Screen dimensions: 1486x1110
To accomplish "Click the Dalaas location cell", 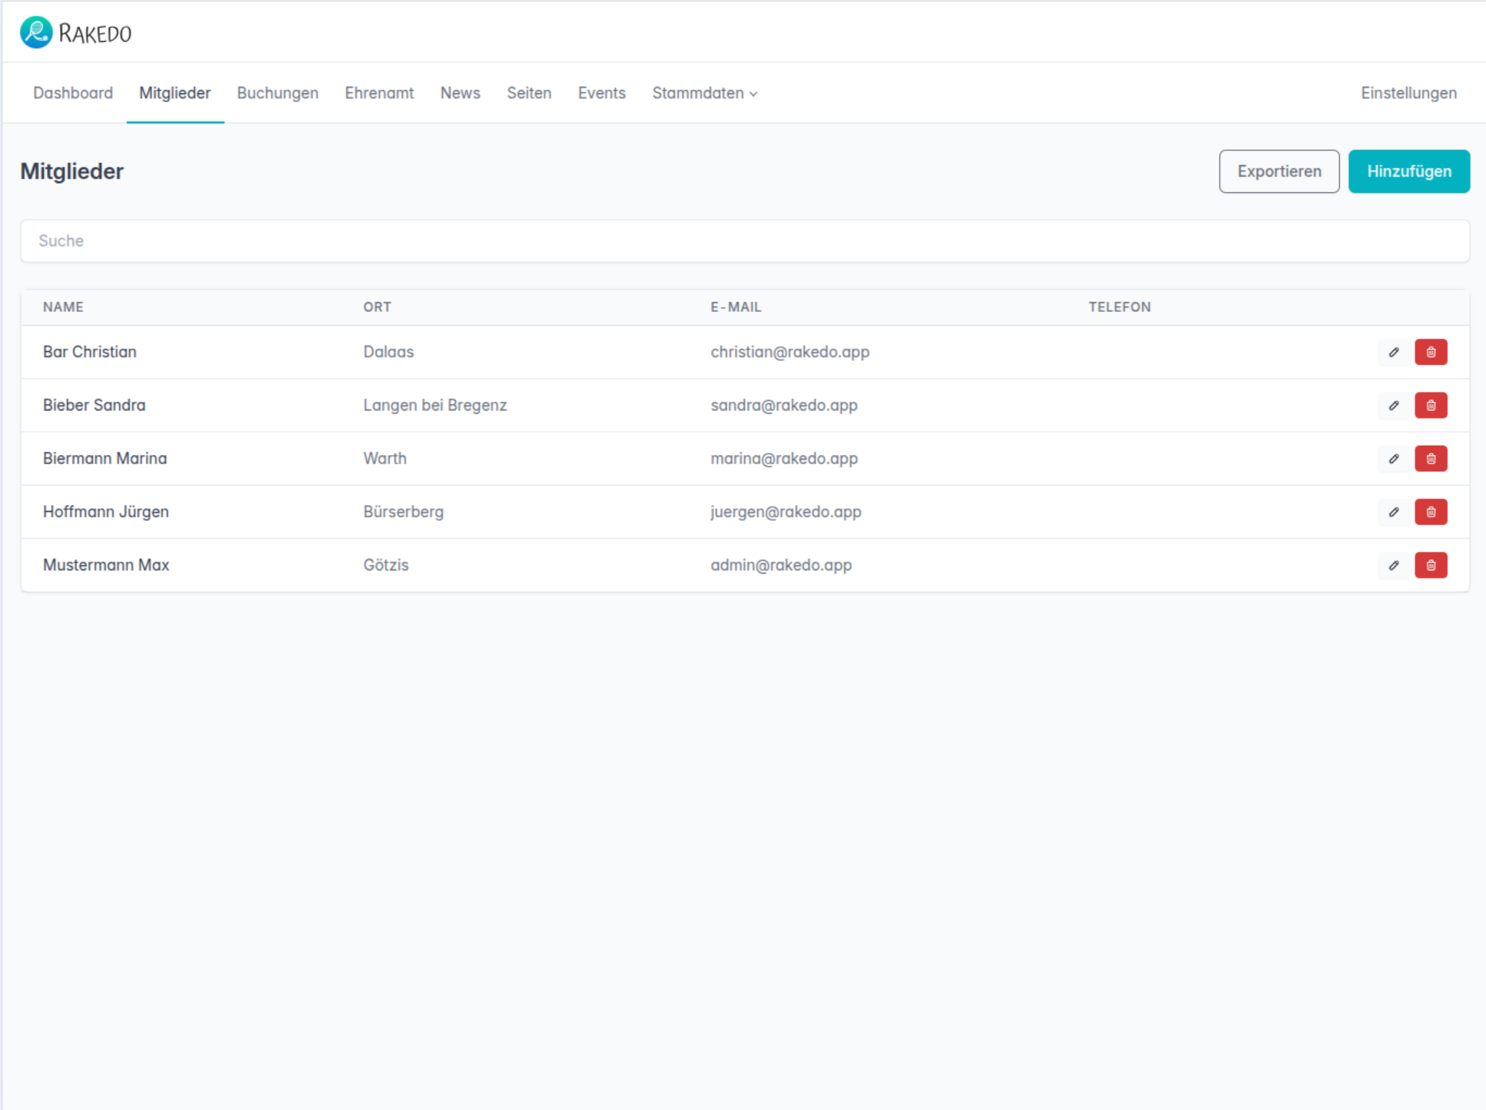I will (388, 352).
